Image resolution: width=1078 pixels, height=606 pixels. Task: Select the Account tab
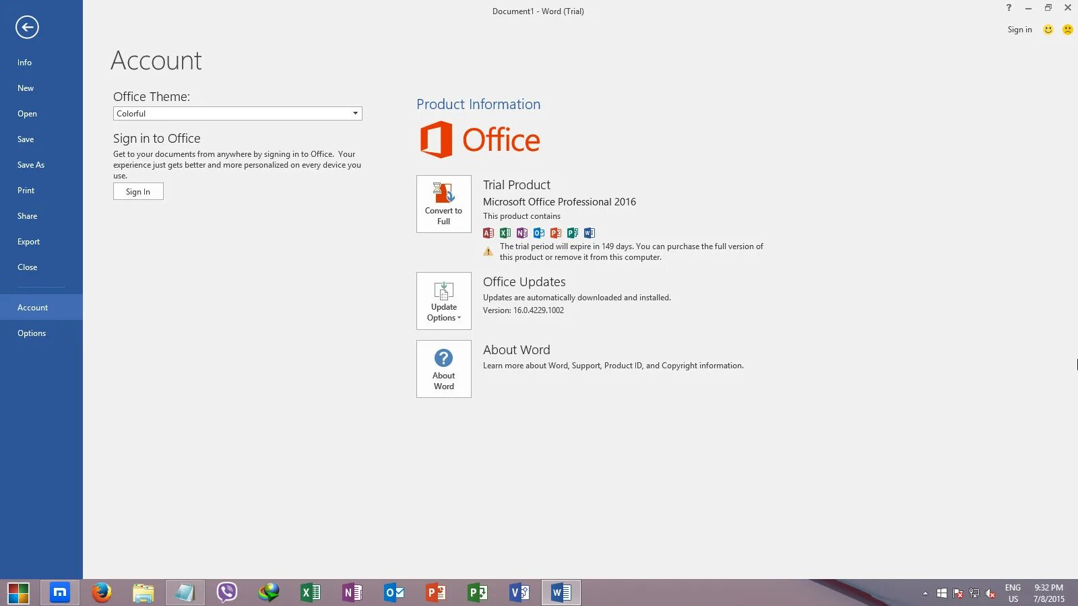(41, 308)
